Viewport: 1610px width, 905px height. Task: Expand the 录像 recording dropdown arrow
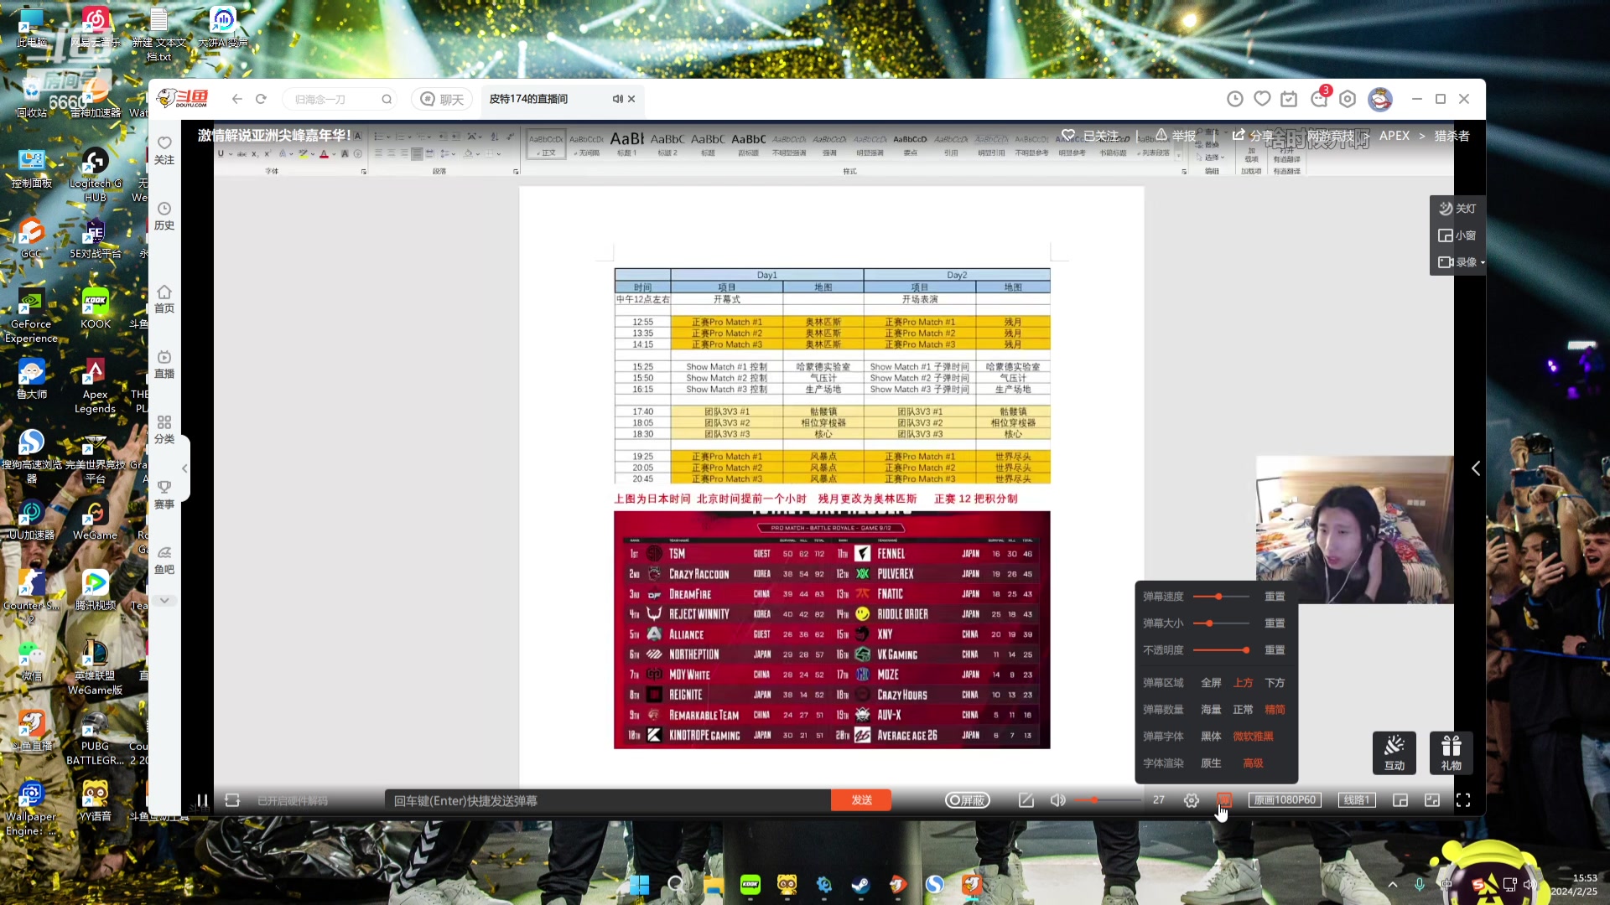click(x=1483, y=263)
